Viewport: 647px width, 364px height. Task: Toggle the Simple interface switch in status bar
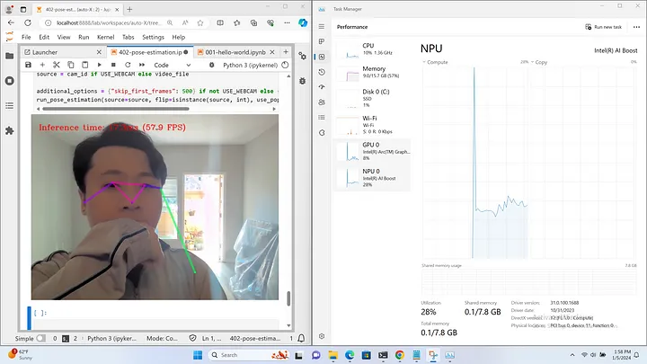(41, 338)
